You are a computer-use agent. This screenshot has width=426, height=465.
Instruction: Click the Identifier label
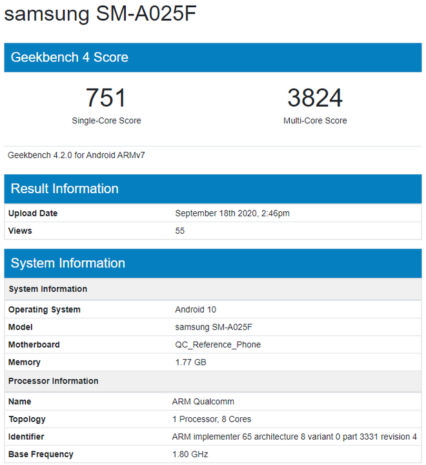[x=26, y=437]
